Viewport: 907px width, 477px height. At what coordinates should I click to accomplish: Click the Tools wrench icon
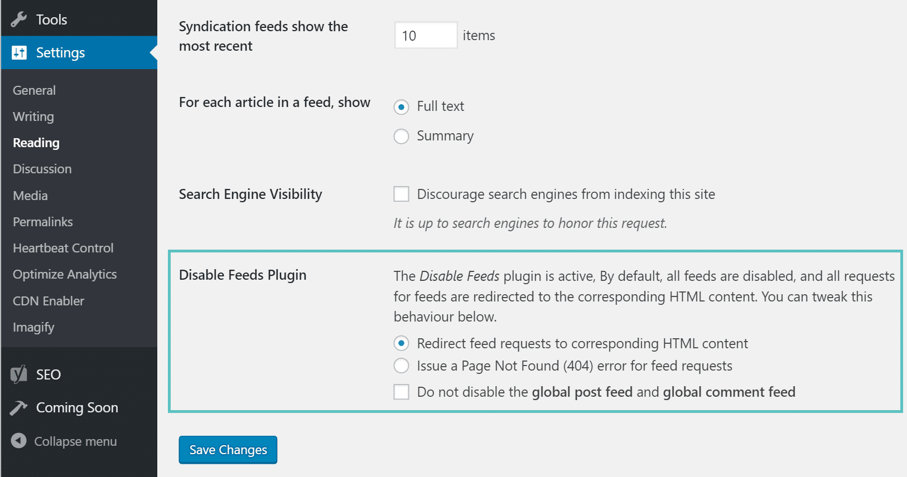(x=18, y=20)
